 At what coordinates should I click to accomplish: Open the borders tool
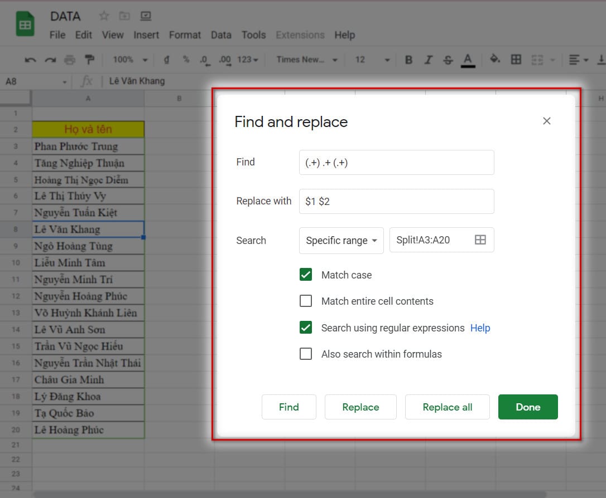tap(516, 60)
